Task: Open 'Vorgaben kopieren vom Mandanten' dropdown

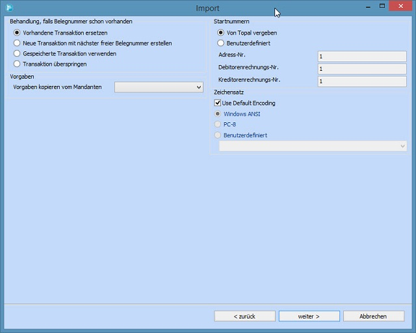Action: [159, 87]
